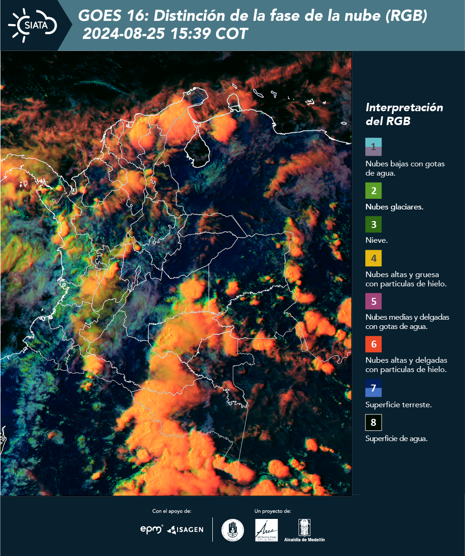Click the EPM logo

pyautogui.click(x=152, y=529)
